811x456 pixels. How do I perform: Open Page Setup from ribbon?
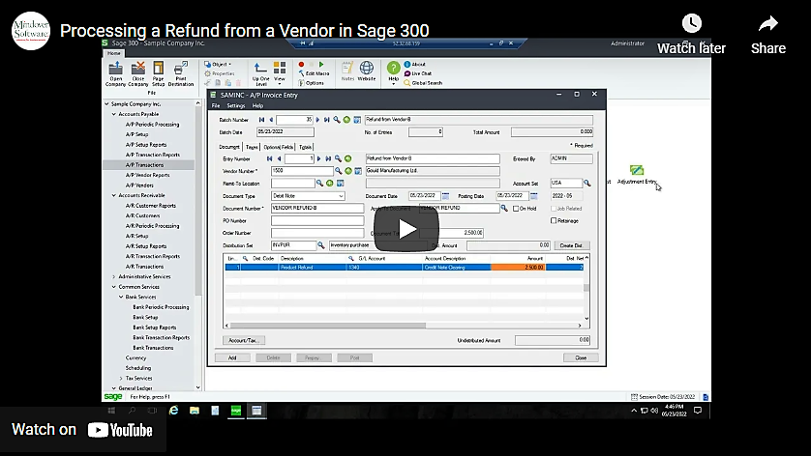coord(159,73)
